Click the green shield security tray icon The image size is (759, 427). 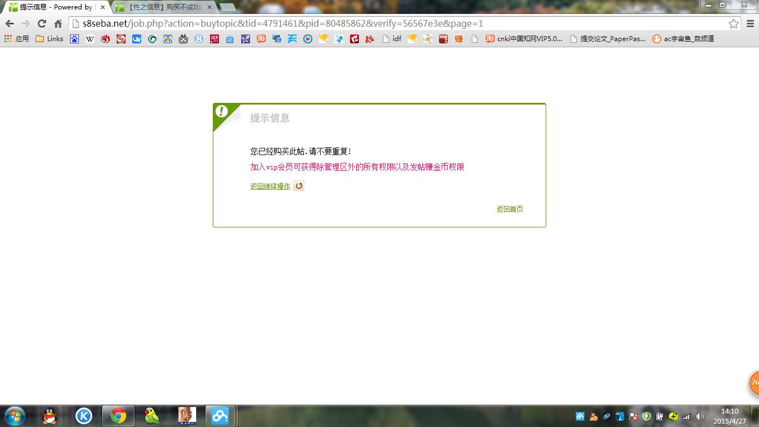646,416
